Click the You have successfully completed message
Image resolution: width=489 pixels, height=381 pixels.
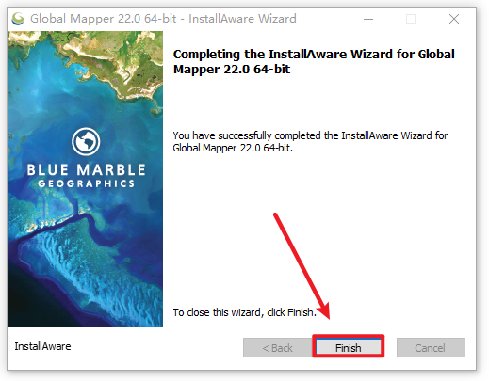pyautogui.click(x=310, y=141)
